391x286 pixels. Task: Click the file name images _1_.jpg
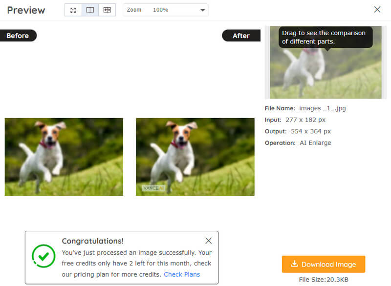coord(323,108)
